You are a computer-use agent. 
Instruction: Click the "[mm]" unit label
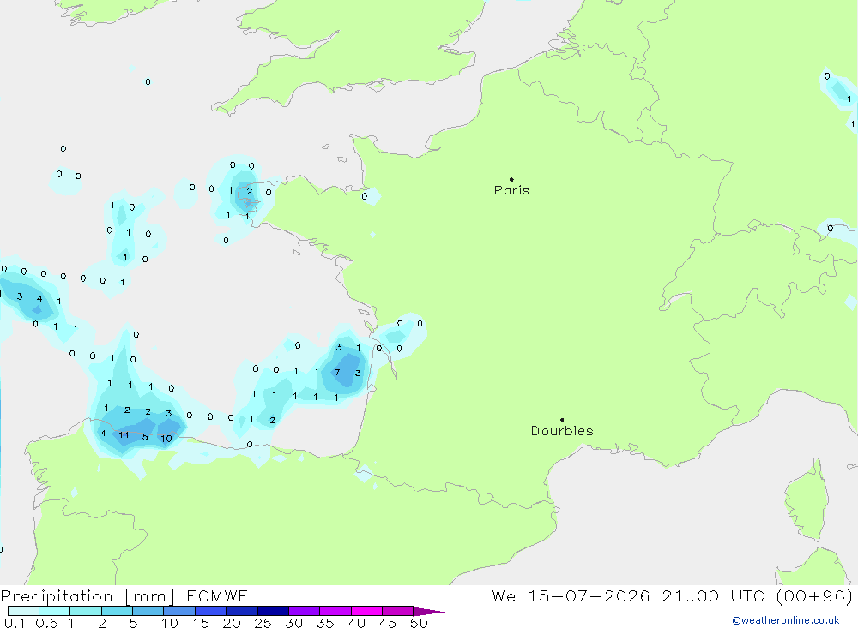click(150, 596)
